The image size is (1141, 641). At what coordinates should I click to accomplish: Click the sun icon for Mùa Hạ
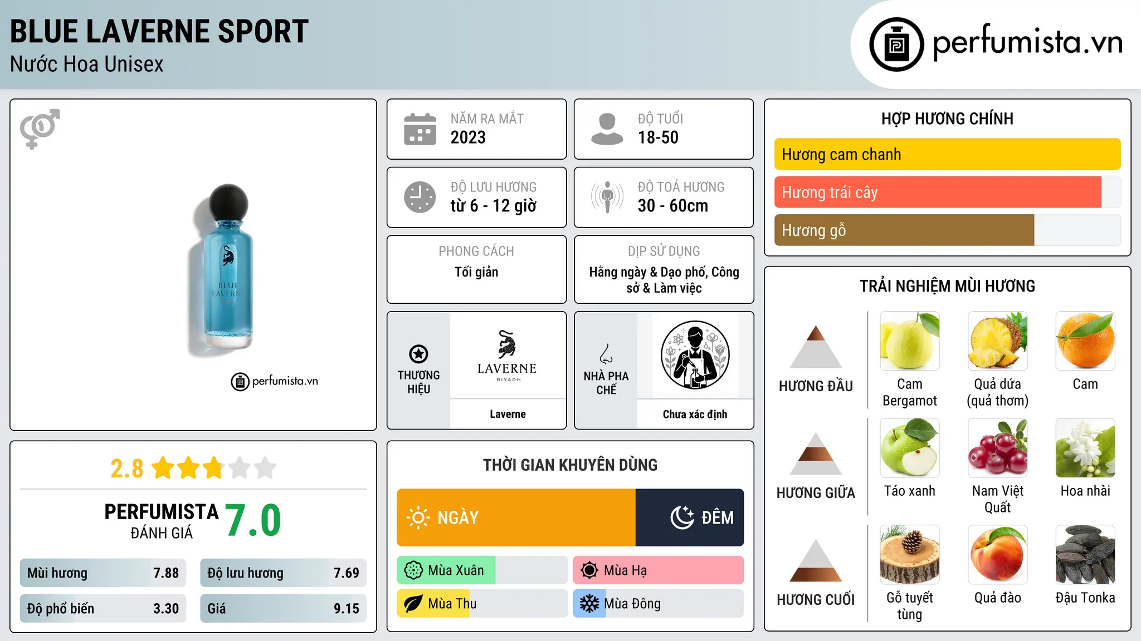[589, 570]
